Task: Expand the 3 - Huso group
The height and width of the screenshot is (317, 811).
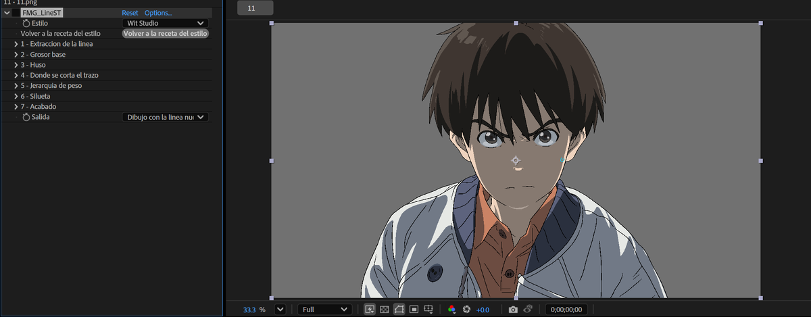Action: coord(16,65)
